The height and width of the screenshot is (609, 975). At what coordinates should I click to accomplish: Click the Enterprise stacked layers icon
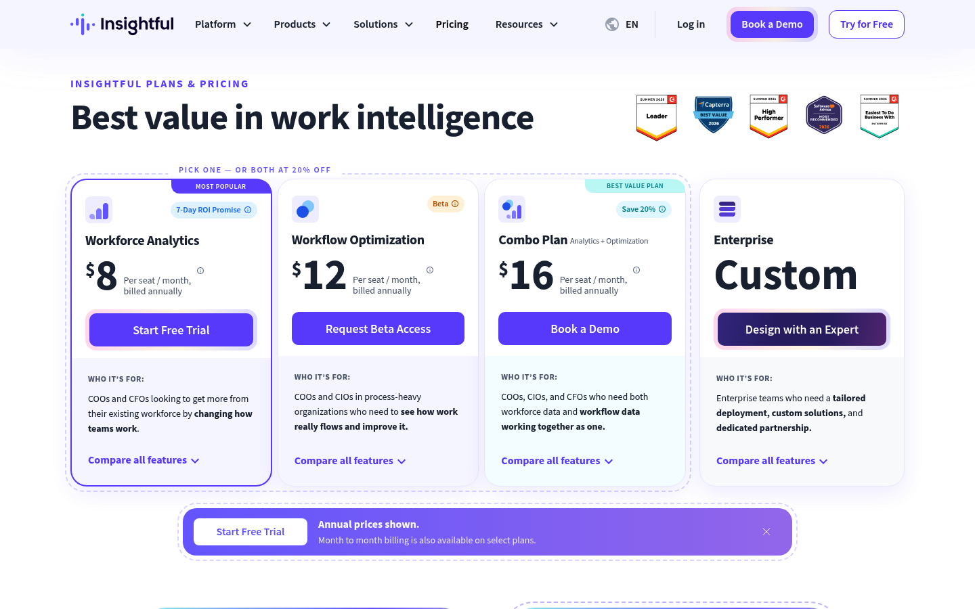727,209
